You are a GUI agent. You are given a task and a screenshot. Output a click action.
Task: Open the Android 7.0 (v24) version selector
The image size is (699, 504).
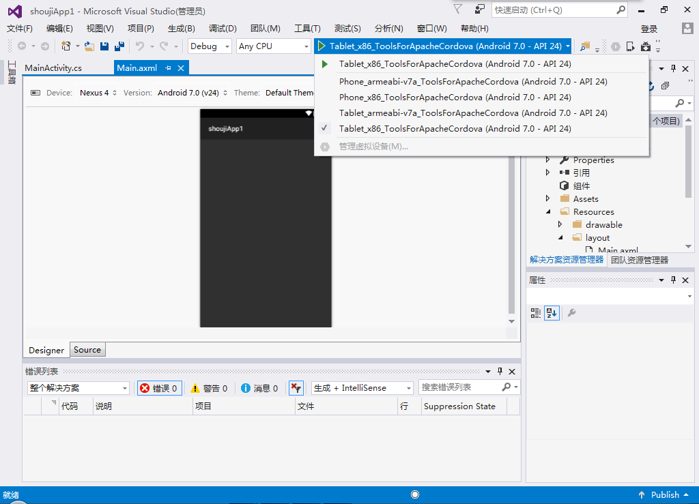[x=192, y=93]
